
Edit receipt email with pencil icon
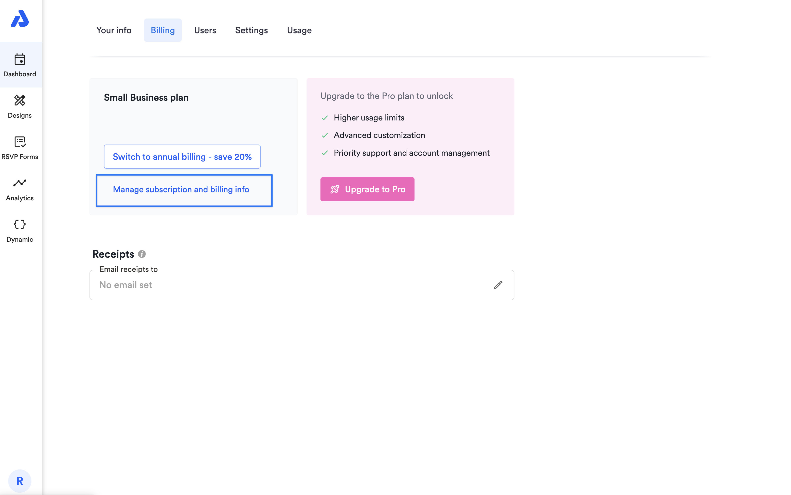[498, 285]
